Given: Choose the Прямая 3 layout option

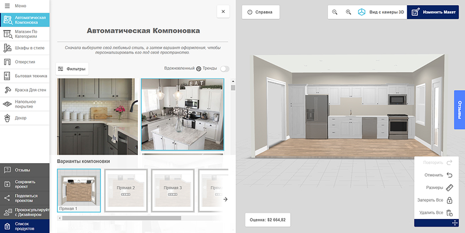Looking at the screenshot, I should click(173, 191).
